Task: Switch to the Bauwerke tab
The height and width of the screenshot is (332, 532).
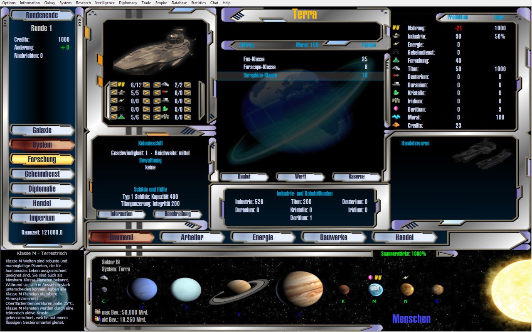Action: click(333, 237)
